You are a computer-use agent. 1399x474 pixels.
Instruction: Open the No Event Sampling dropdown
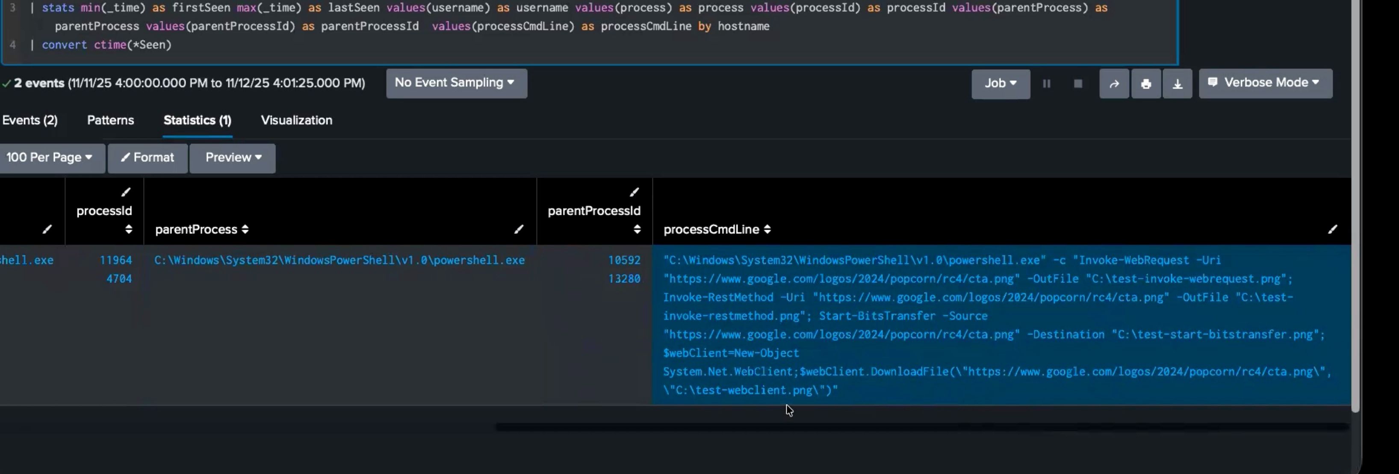tap(456, 83)
